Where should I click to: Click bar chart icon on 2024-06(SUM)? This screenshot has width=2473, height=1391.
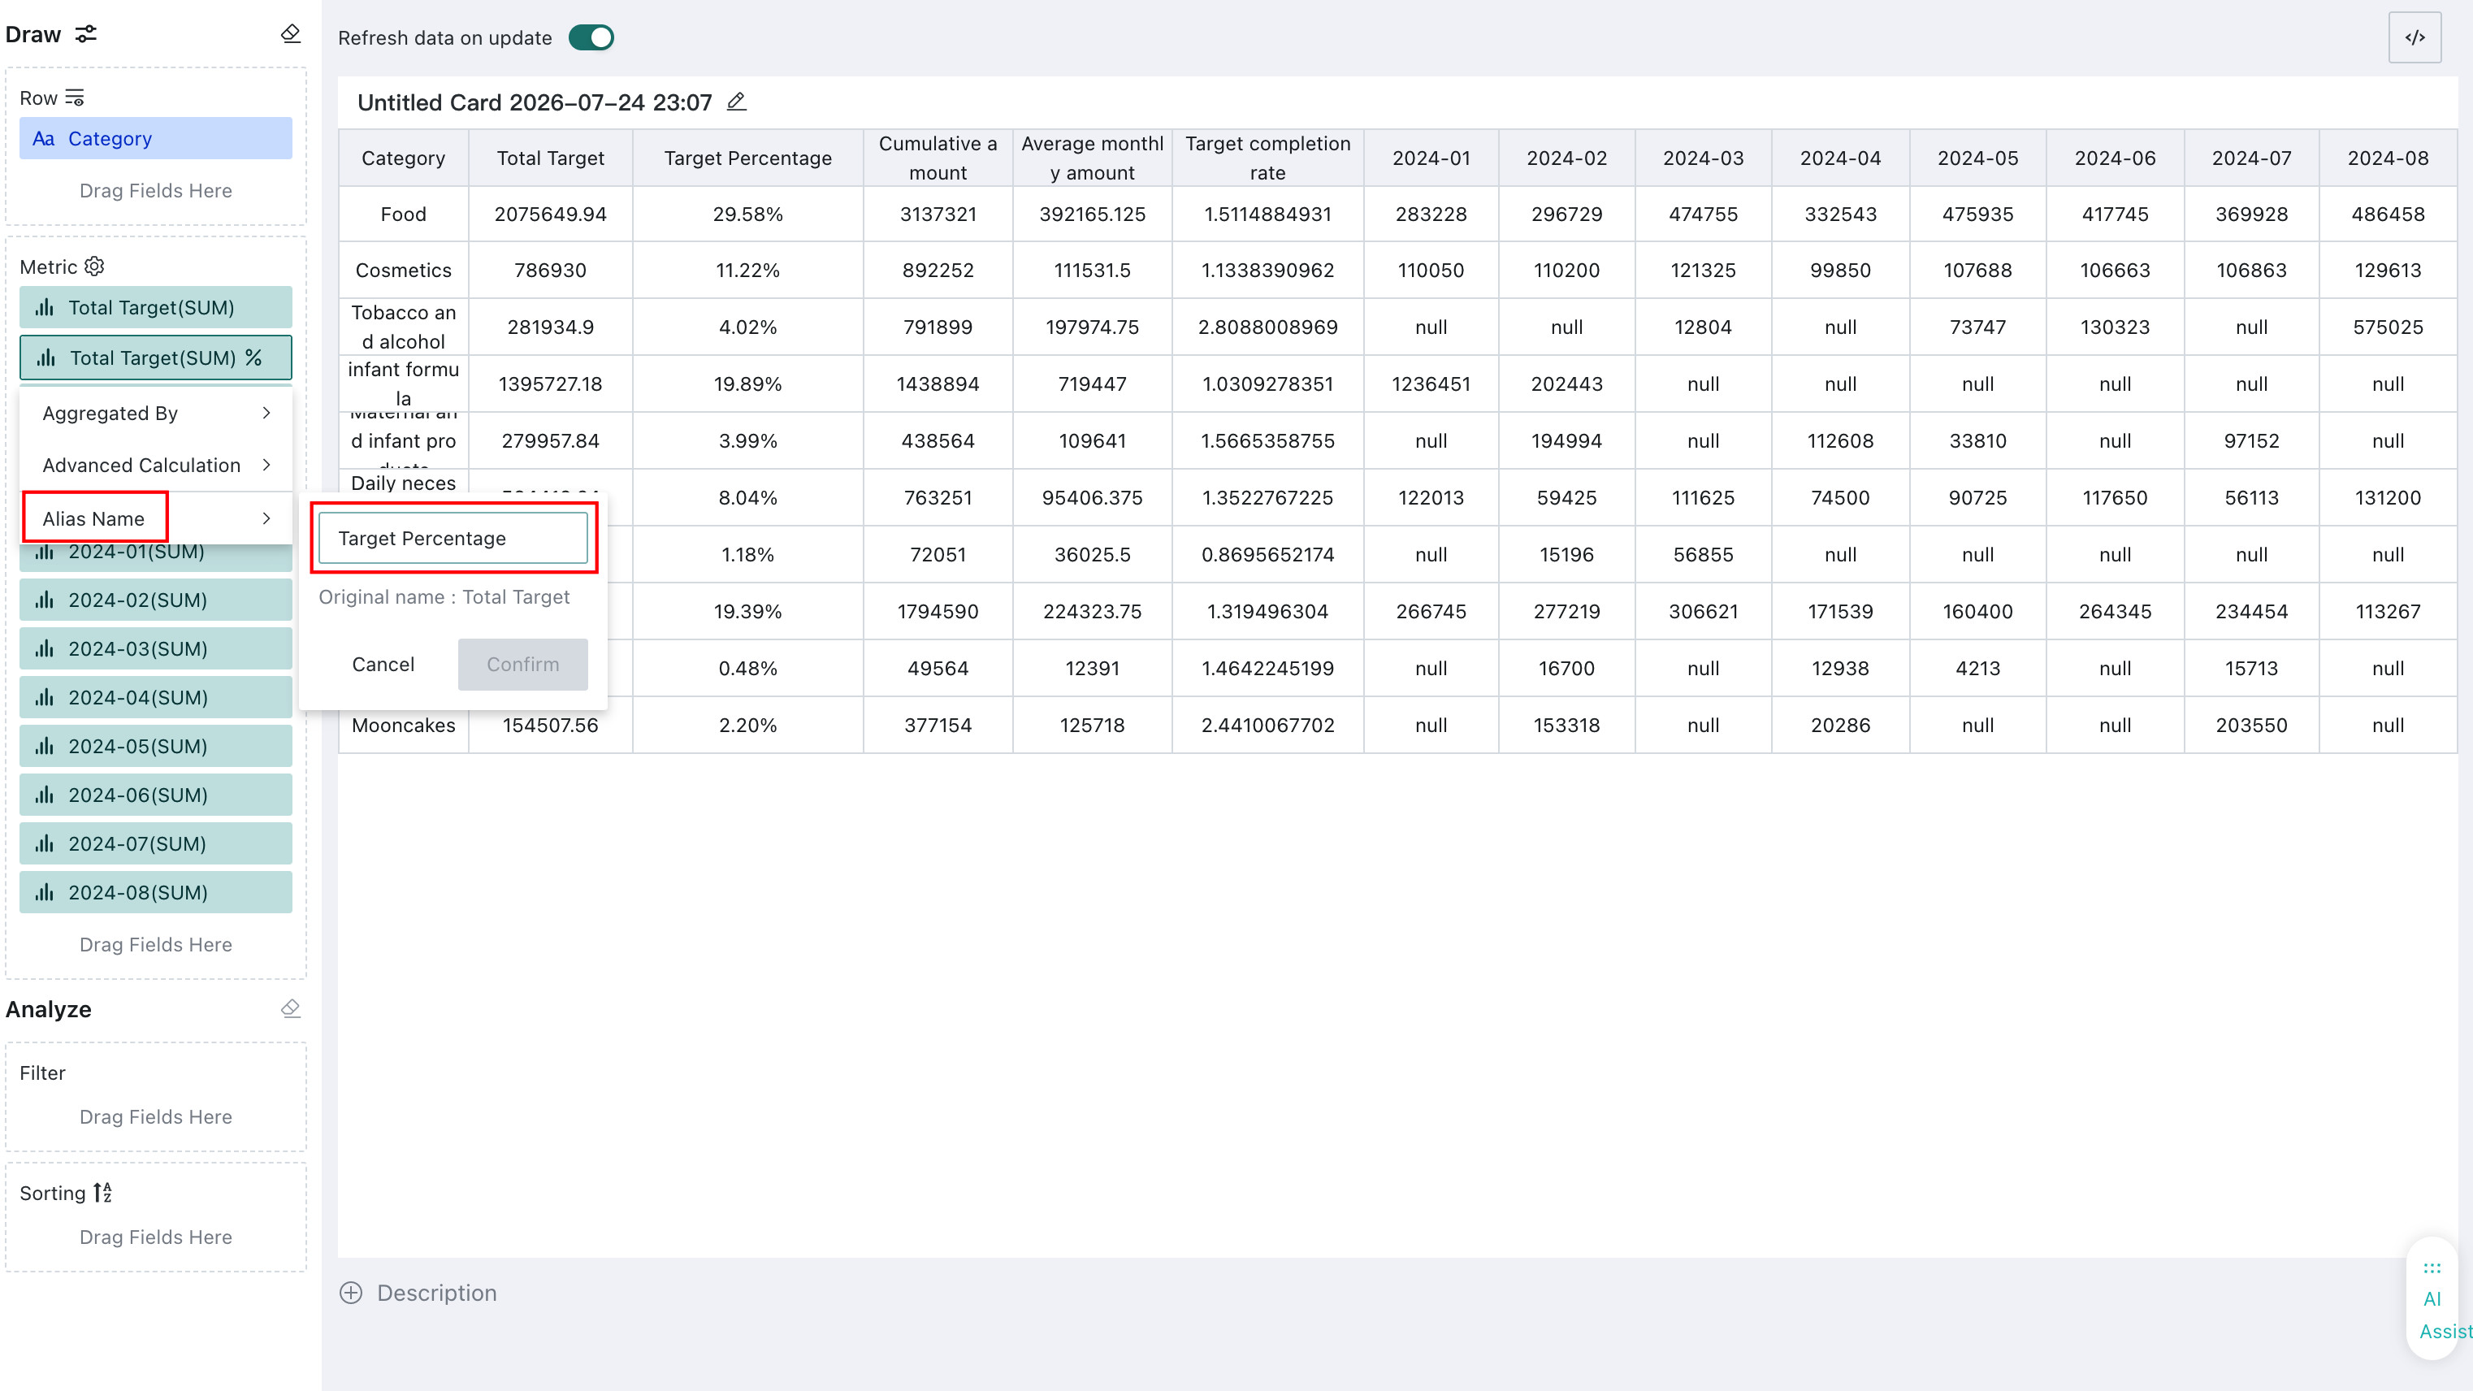click(x=44, y=795)
